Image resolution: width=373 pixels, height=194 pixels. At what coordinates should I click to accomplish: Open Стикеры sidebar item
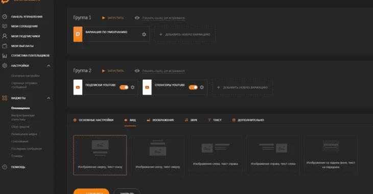coord(17,156)
